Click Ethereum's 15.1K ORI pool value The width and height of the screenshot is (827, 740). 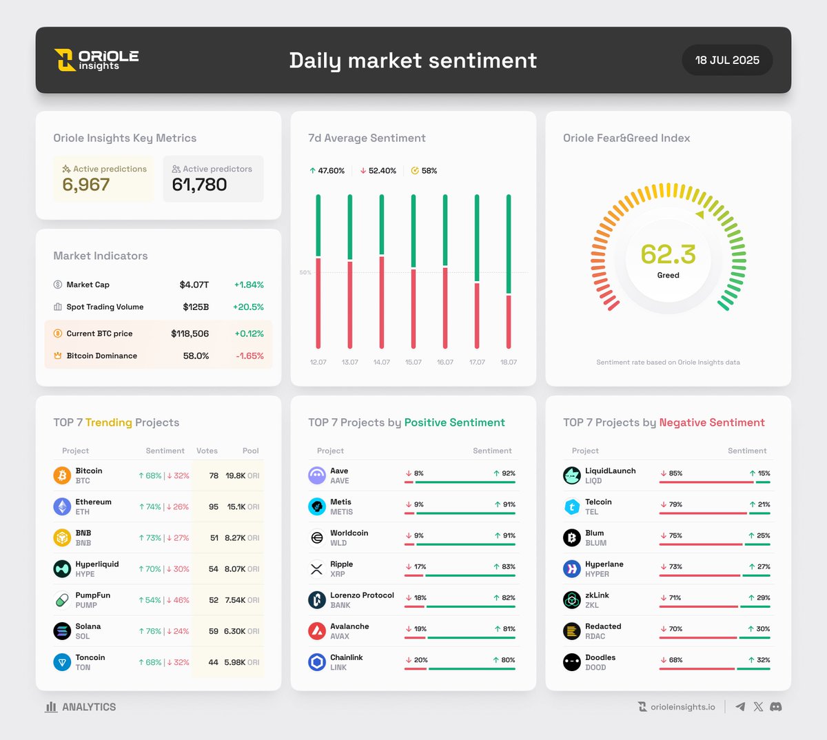pos(243,506)
